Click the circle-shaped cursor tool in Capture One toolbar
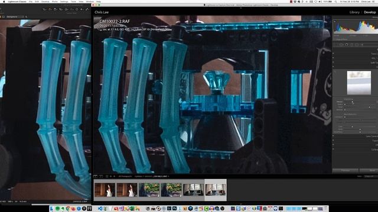This screenshot has height=212, width=378. tap(77, 9)
